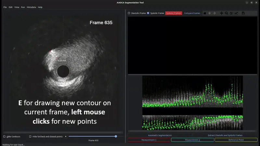Click the forward arrow in plot toolbar

click(214, 13)
